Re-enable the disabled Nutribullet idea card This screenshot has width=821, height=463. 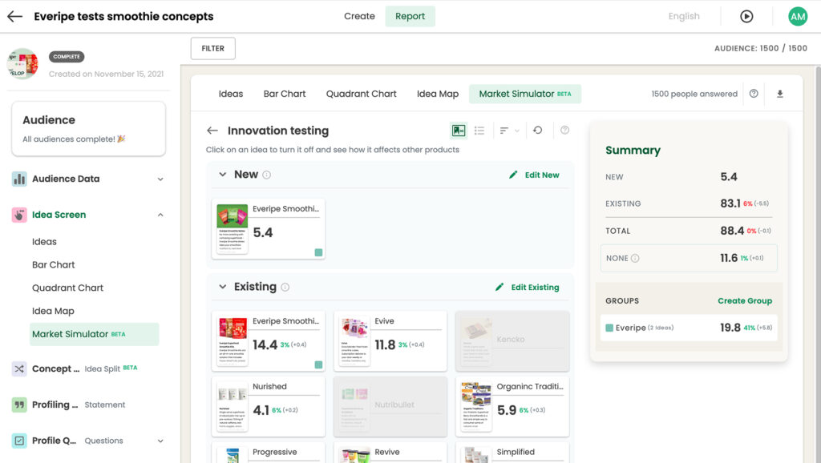(390, 406)
